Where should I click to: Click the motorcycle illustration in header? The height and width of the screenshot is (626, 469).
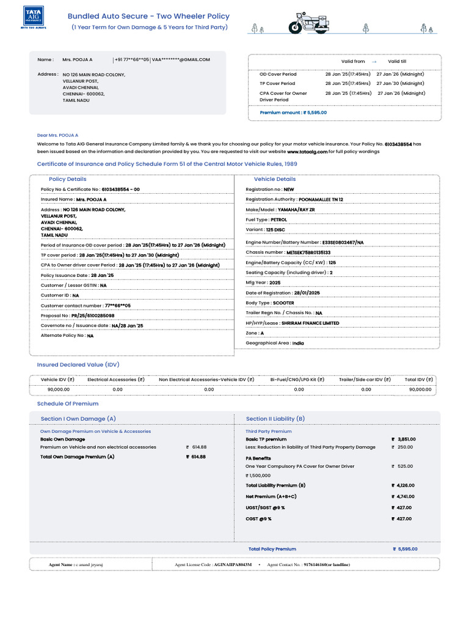click(x=310, y=23)
